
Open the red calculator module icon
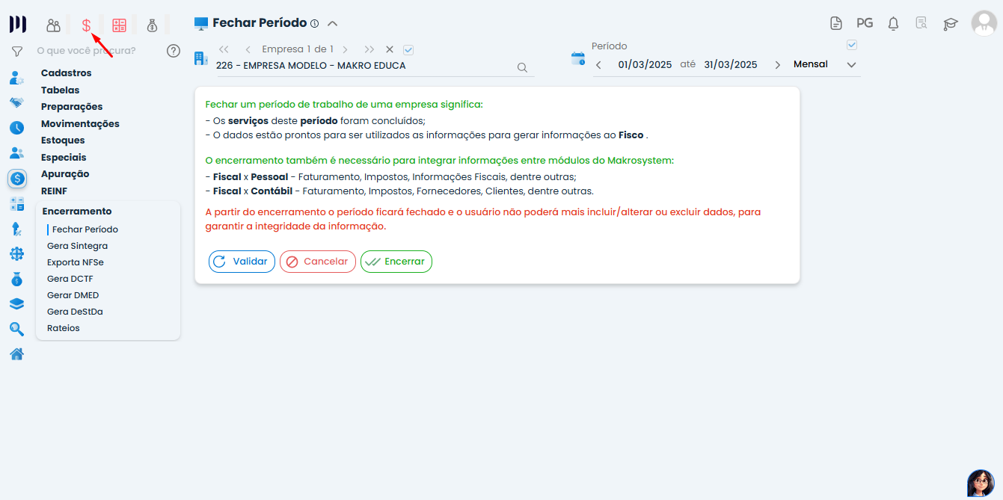pos(119,25)
